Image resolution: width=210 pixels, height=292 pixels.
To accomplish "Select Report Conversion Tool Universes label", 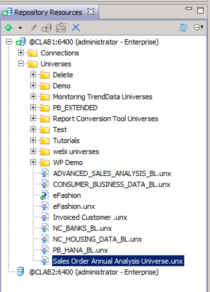I will pyautogui.click(x=106, y=119).
